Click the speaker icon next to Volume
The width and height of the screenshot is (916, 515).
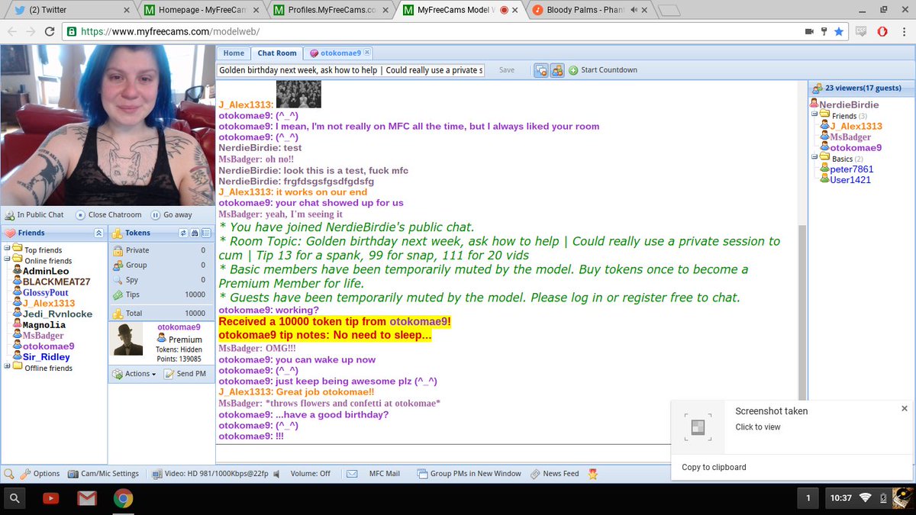click(277, 474)
